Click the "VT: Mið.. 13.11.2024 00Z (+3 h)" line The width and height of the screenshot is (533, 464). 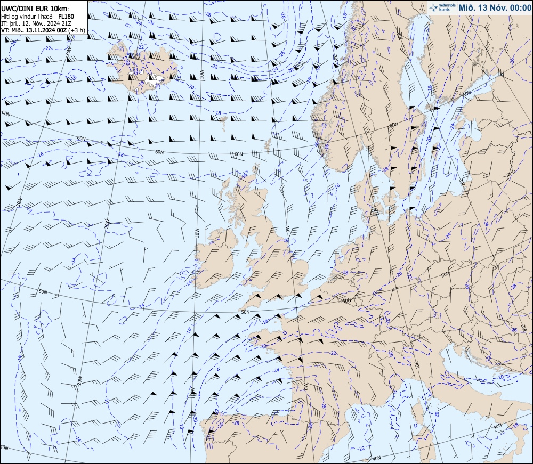pyautogui.click(x=43, y=30)
